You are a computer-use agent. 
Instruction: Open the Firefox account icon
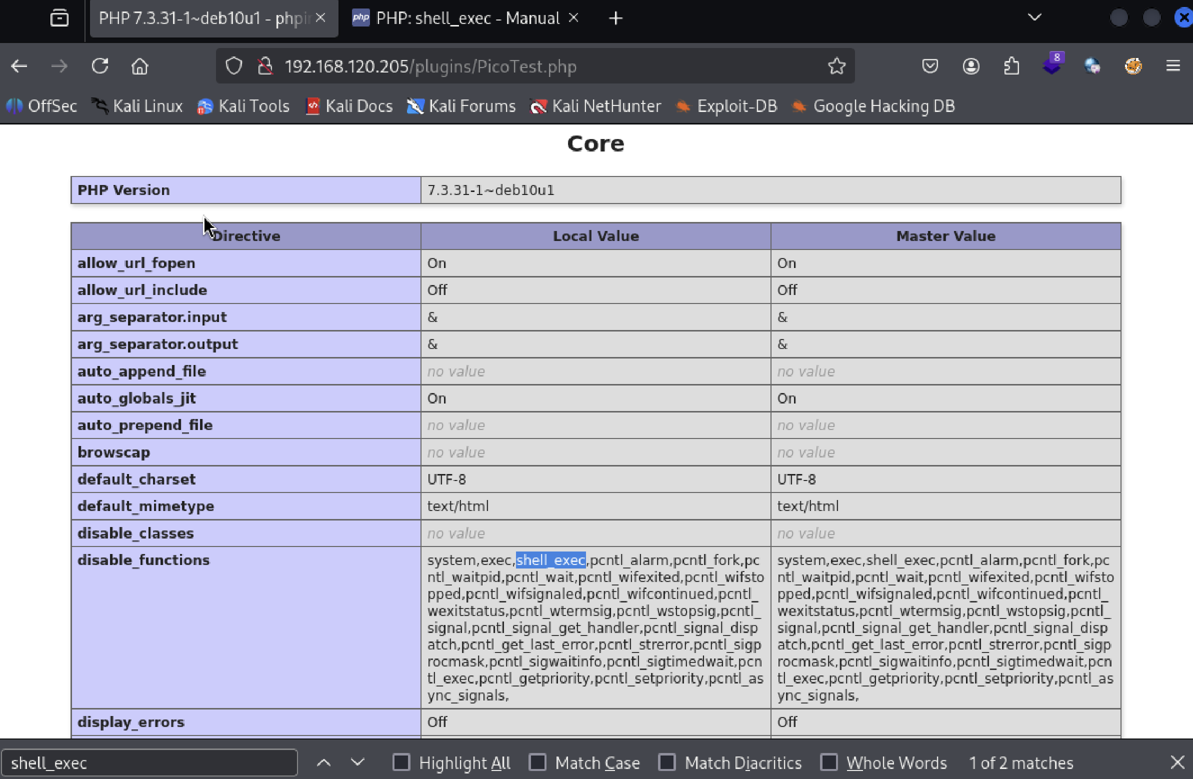(x=971, y=66)
